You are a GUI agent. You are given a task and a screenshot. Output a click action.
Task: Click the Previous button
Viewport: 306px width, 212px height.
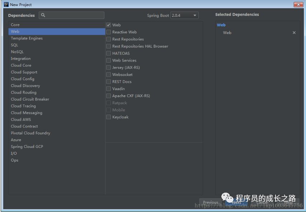coord(210,202)
